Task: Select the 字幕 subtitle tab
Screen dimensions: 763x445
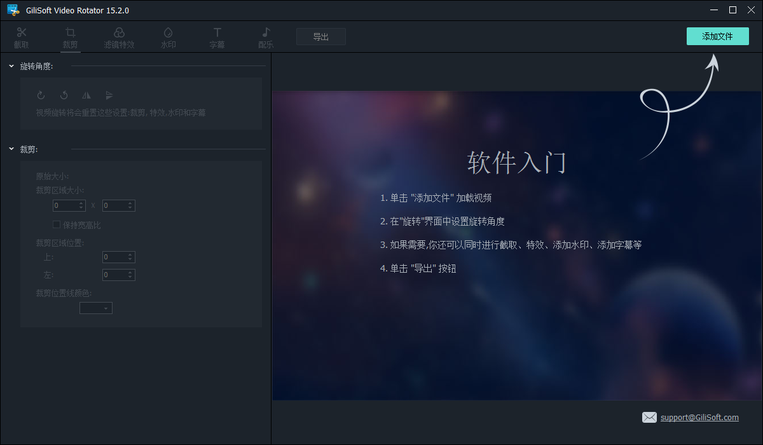Action: coord(217,38)
